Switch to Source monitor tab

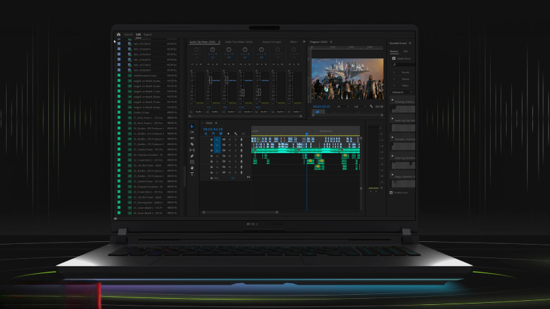272,42
